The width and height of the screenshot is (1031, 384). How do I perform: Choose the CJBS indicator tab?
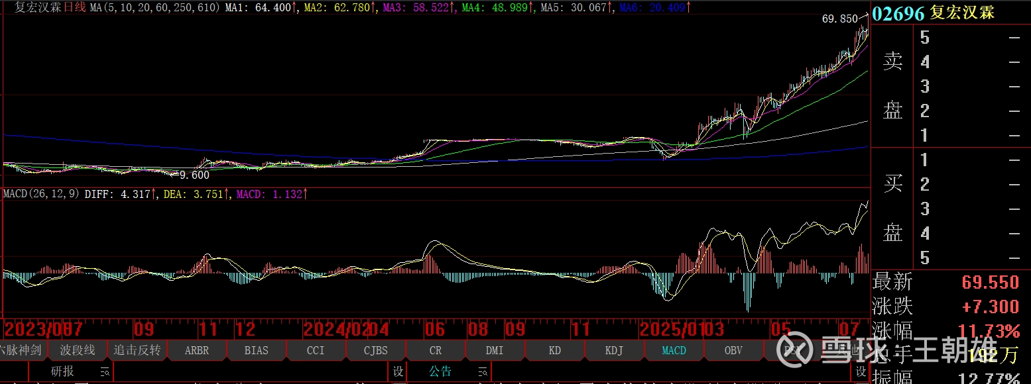(x=375, y=350)
